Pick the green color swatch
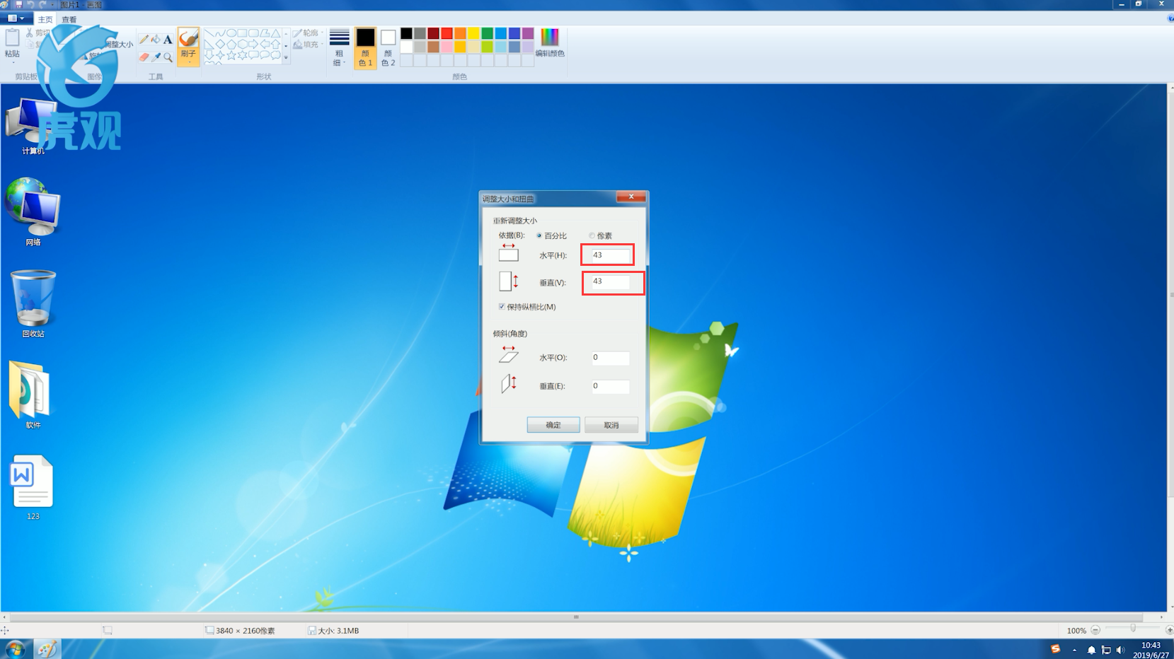1174x659 pixels. [x=487, y=33]
